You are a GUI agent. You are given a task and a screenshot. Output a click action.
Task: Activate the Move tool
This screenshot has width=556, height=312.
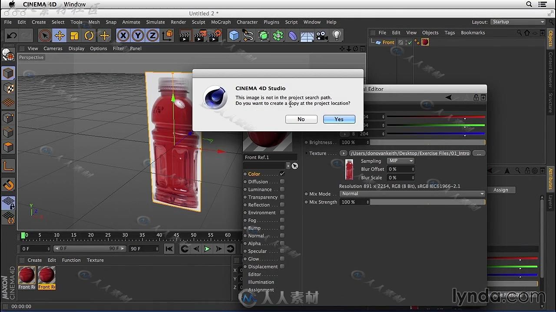[x=60, y=36]
